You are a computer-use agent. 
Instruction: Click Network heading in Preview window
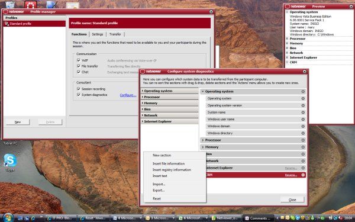pos(296,53)
